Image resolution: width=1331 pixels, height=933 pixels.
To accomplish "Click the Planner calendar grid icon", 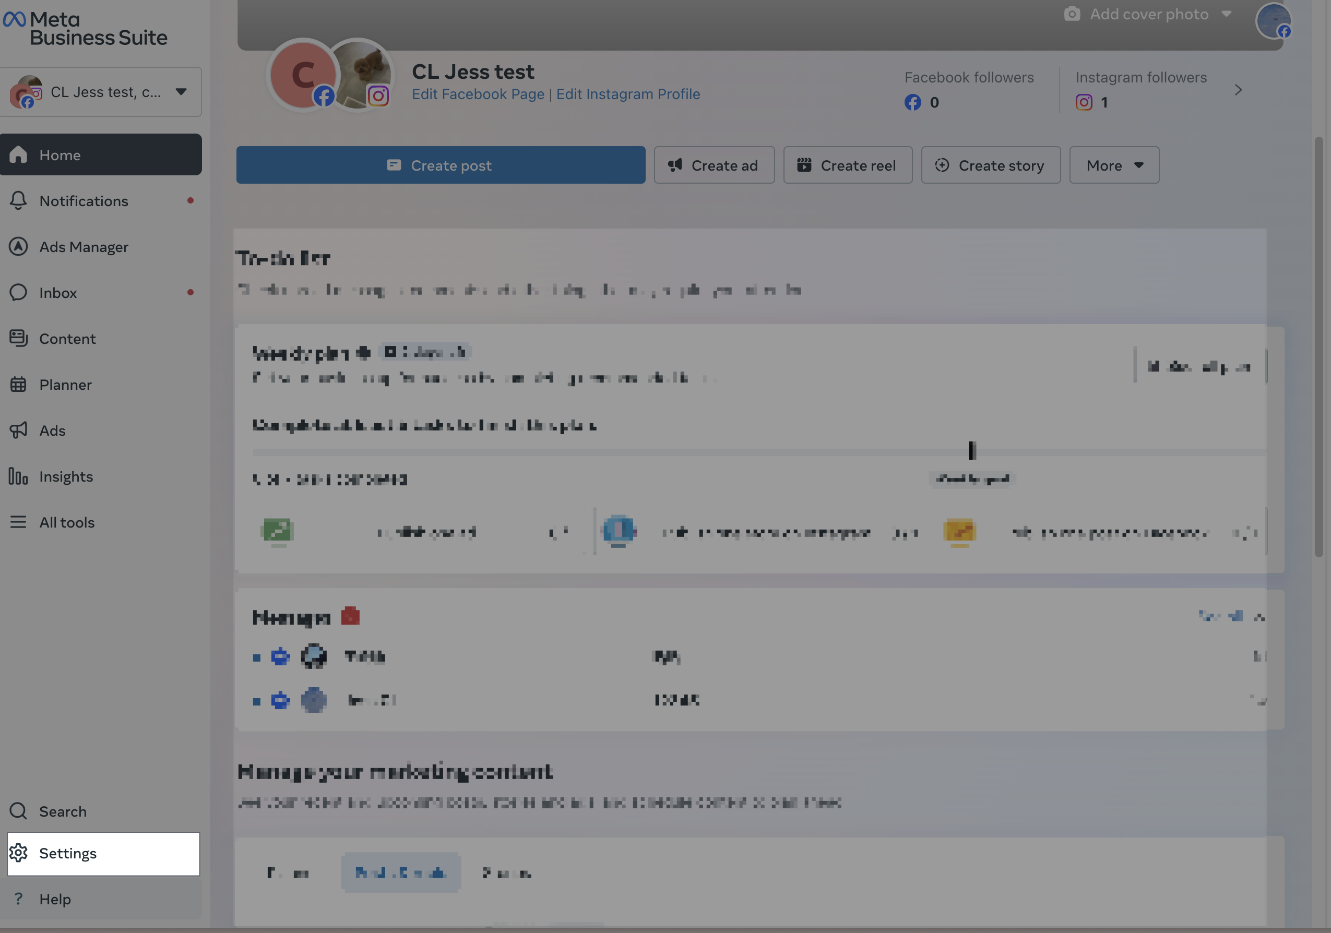I will pos(18,384).
